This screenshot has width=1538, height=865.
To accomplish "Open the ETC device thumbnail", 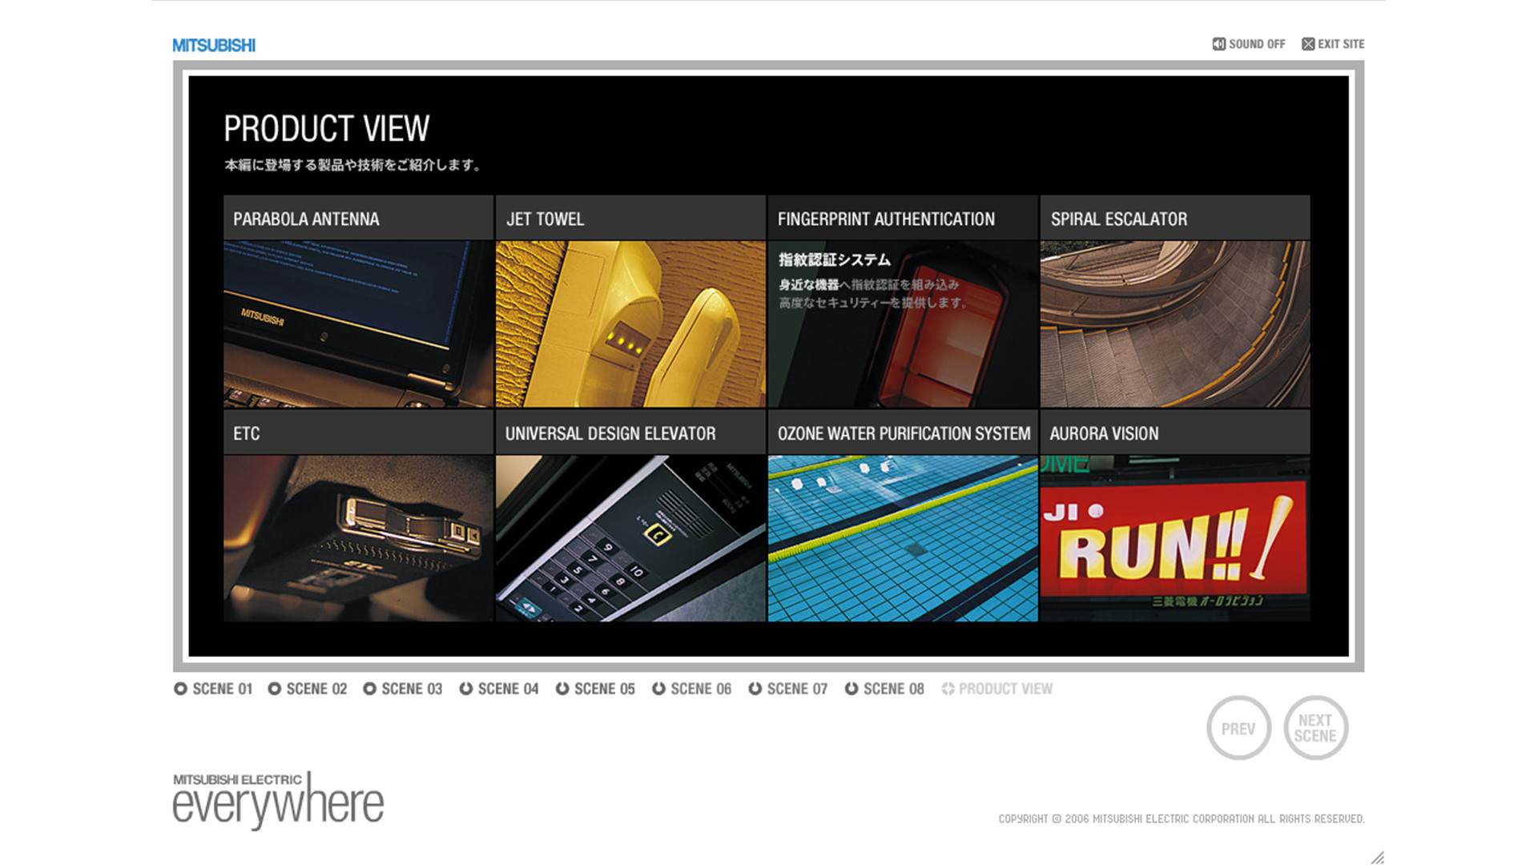I will click(x=358, y=538).
